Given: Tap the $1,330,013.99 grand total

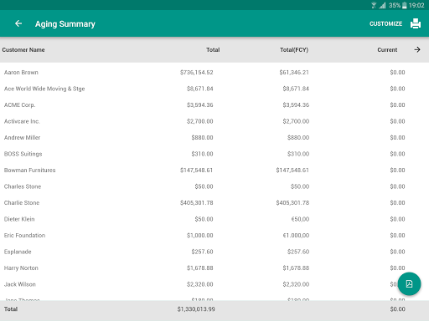Looking at the screenshot, I should 196,309.
